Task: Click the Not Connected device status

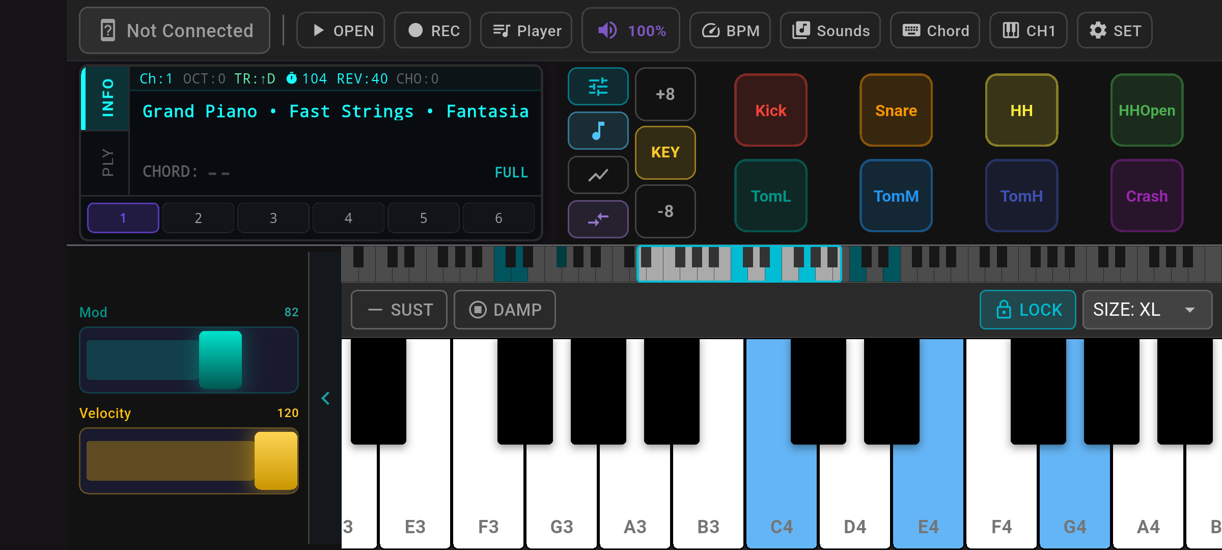Action: click(175, 31)
